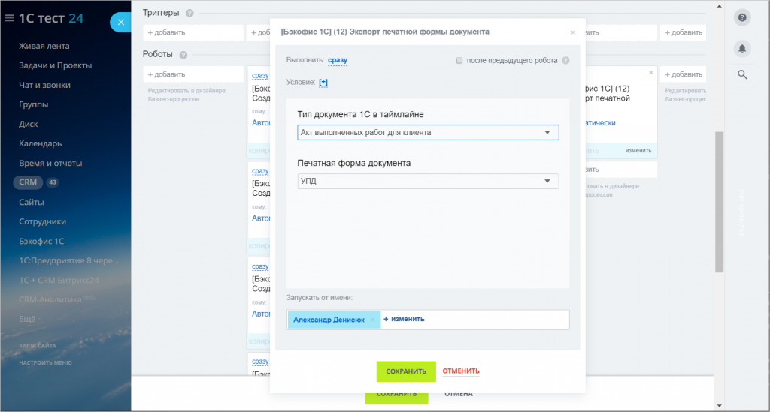Close the Экспорт печатной формы документа dialog
Image resolution: width=770 pixels, height=412 pixels.
pos(572,32)
